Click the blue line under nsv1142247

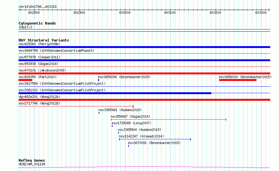click(x=155, y=139)
